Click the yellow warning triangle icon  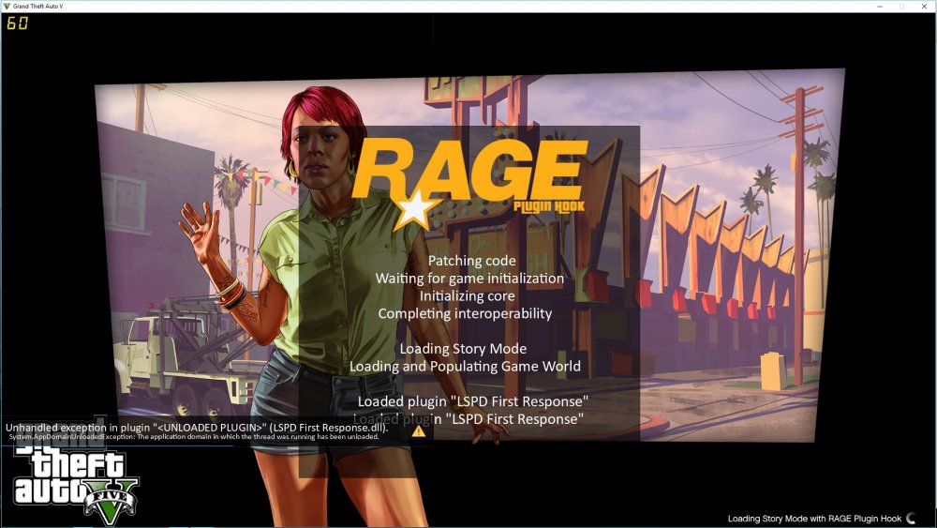pyautogui.click(x=418, y=430)
